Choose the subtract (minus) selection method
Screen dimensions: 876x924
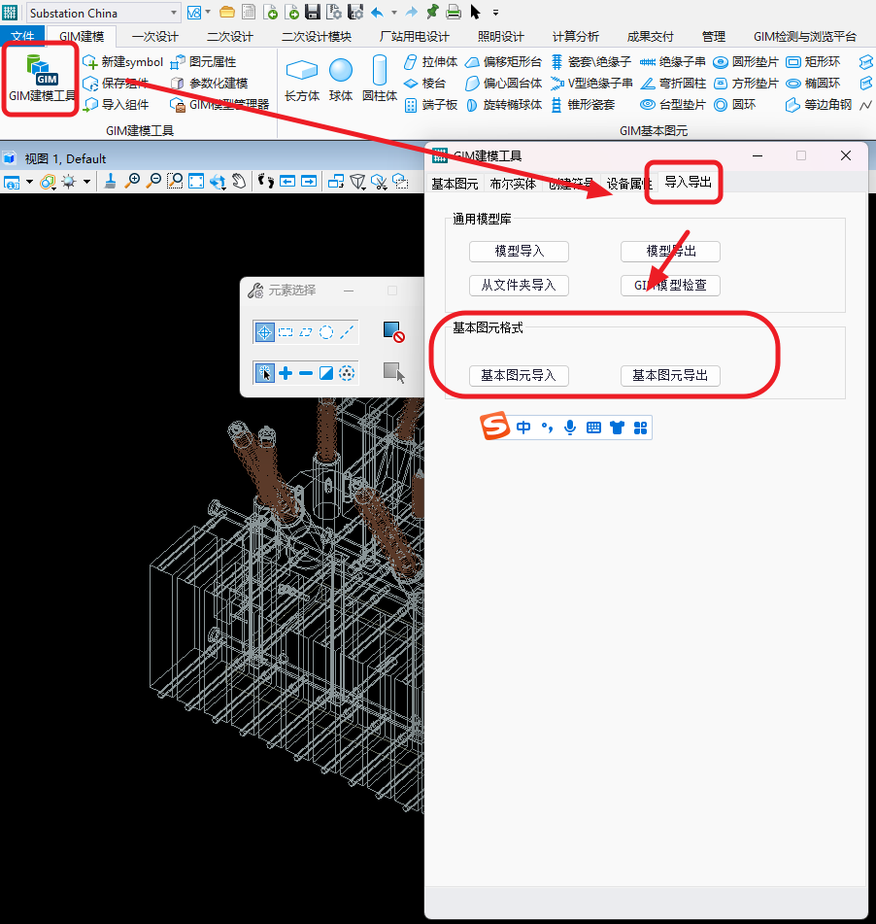(306, 373)
